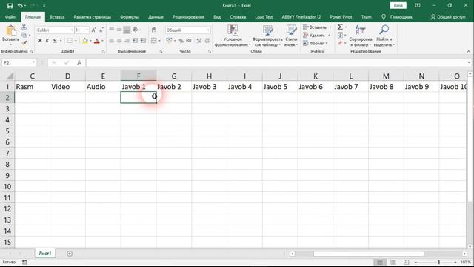Click the Increase Decimal icon

199,41
